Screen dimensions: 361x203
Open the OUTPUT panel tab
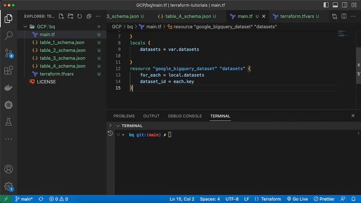[151, 116]
